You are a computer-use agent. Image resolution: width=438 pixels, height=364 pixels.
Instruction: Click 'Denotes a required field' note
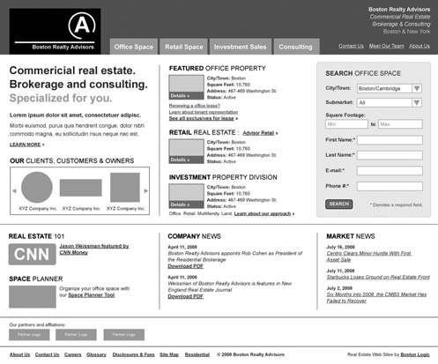click(396, 204)
